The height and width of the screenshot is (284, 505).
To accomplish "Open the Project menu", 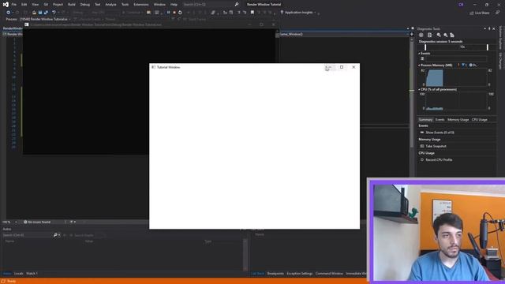I will pyautogui.click(x=58, y=5).
